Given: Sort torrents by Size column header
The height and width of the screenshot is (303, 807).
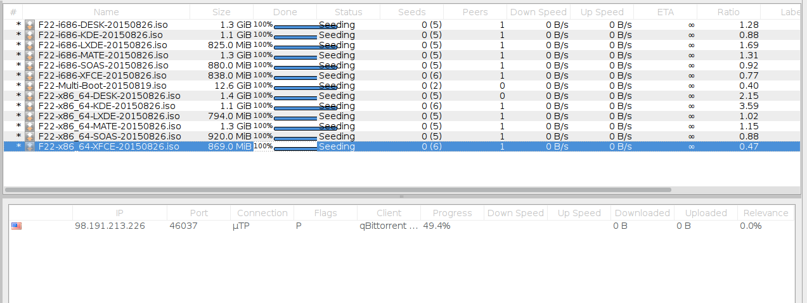Looking at the screenshot, I should coord(221,12).
